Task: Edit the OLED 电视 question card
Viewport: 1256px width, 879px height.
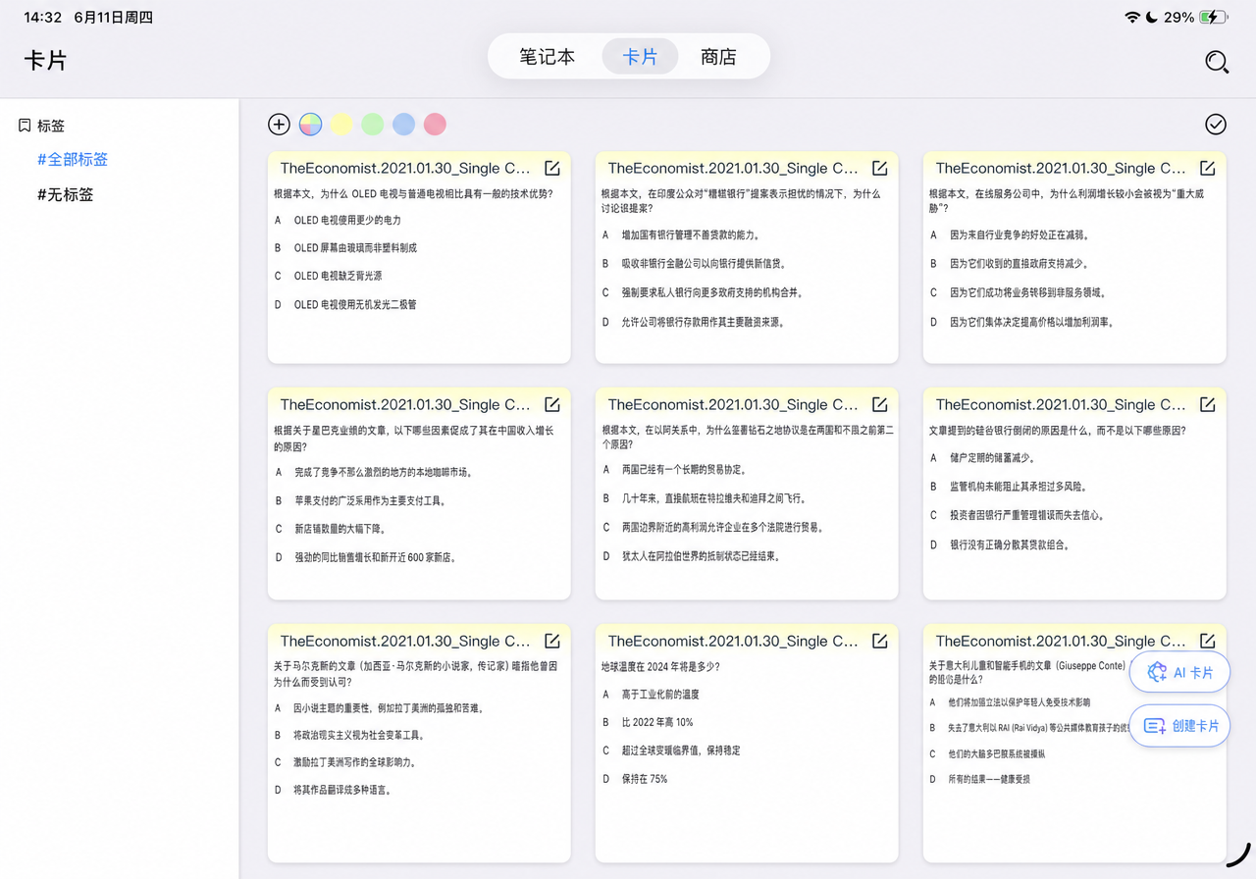Action: click(552, 168)
